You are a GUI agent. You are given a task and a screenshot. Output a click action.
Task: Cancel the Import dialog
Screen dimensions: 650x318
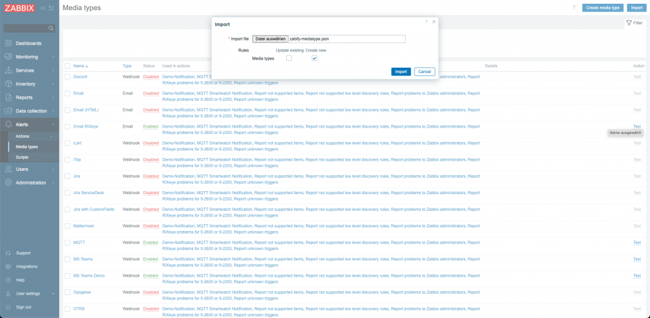click(x=425, y=72)
